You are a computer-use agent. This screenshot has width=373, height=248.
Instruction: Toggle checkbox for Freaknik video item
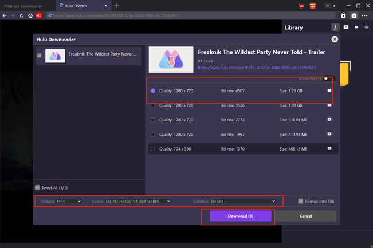tap(40, 56)
